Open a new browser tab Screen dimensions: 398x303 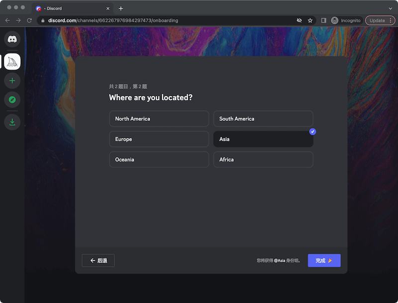(x=121, y=8)
